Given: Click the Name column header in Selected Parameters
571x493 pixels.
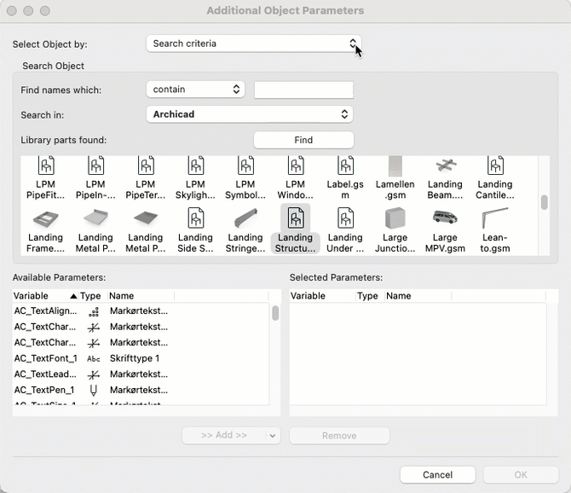Looking at the screenshot, I should coord(399,296).
